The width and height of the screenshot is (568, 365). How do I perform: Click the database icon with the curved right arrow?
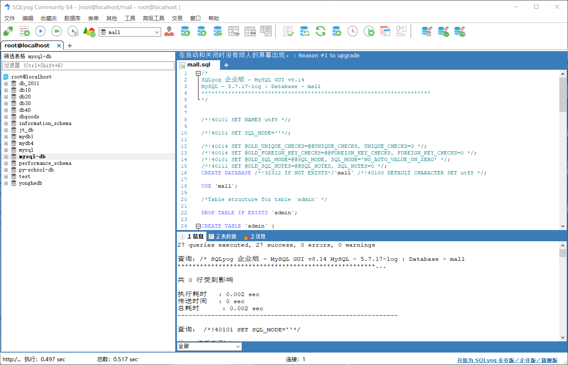[x=218, y=31]
